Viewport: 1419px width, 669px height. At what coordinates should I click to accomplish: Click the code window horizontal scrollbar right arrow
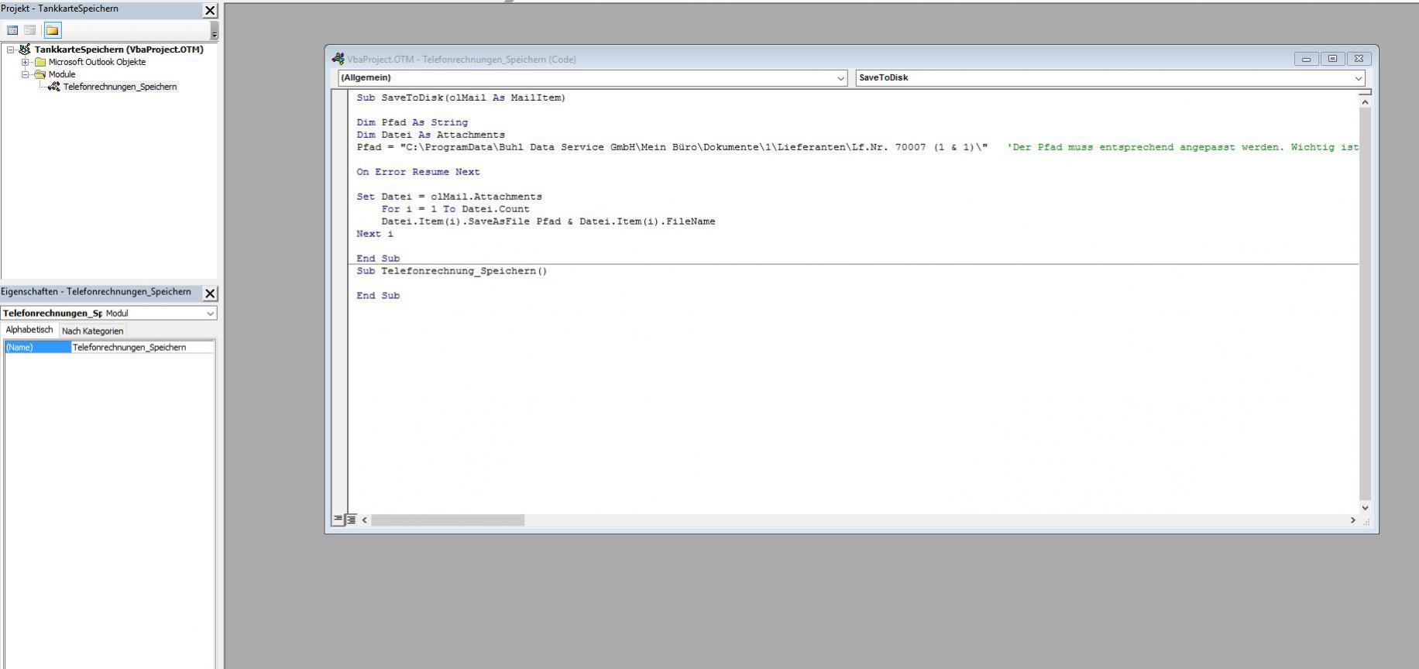tap(1352, 520)
